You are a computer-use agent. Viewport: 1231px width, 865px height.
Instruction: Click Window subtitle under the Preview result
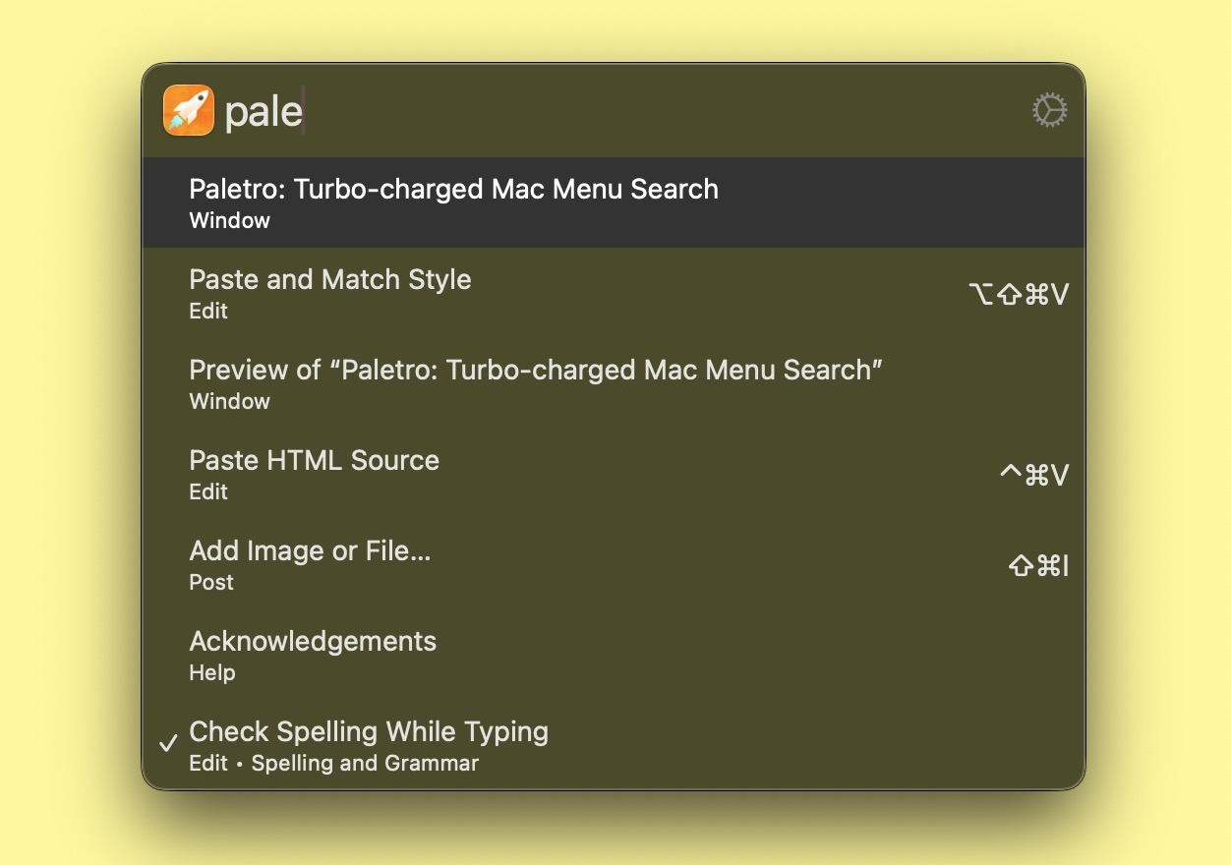(229, 401)
